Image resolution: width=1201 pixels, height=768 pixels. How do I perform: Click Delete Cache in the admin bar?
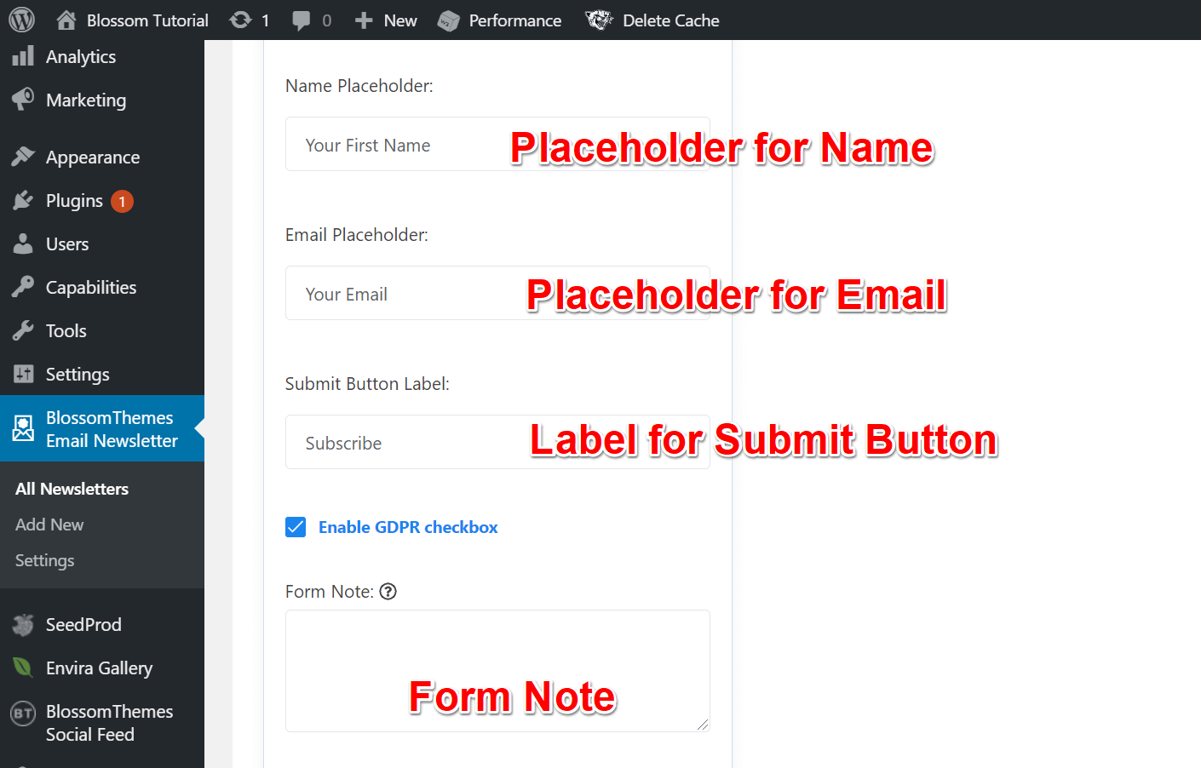coord(652,20)
